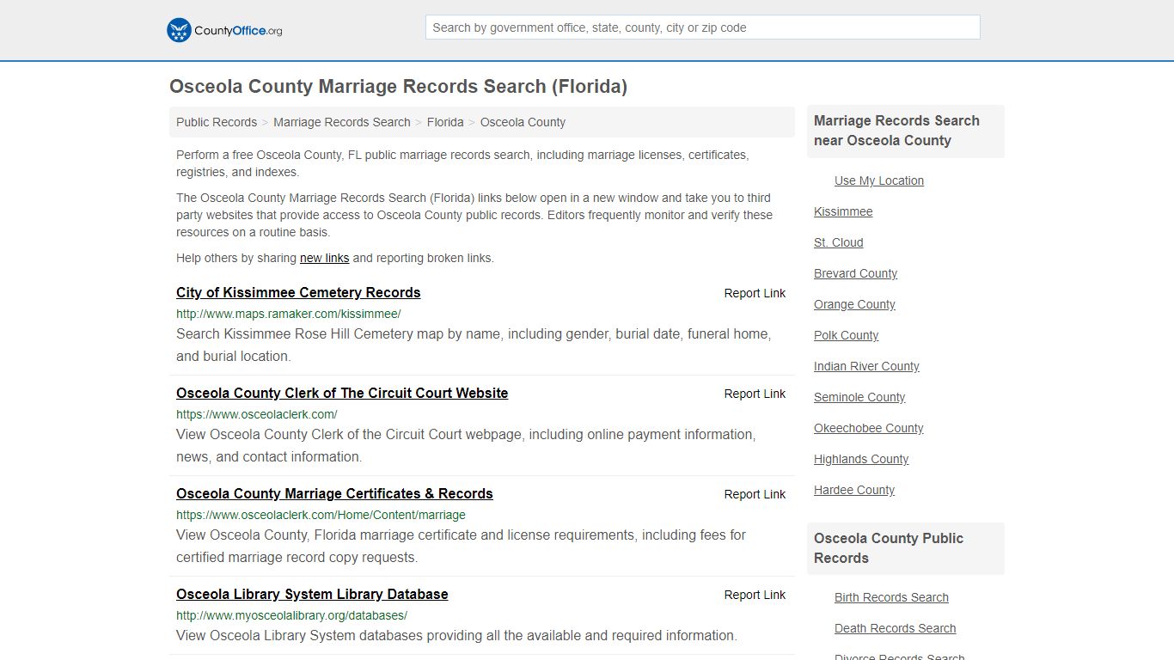Report link for Library System Database
The image size is (1174, 660).
pos(755,595)
